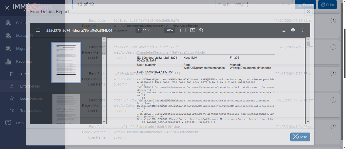View info for the 11/26/2024 11:07:11 am error
The width and height of the screenshot is (346, 149).
(x=333, y=100)
